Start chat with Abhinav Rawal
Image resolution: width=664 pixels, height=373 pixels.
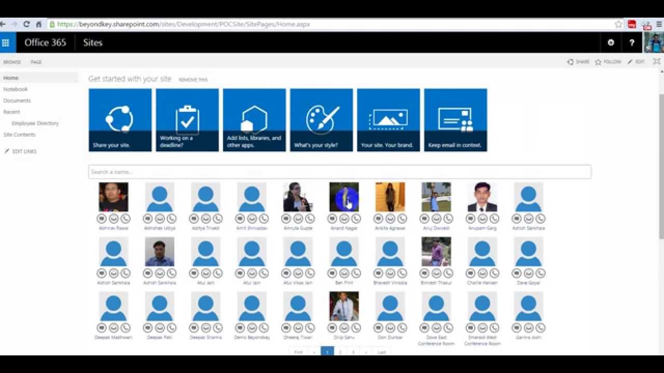(102, 219)
